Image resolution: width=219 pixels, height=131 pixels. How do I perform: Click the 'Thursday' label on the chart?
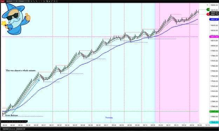(109, 118)
